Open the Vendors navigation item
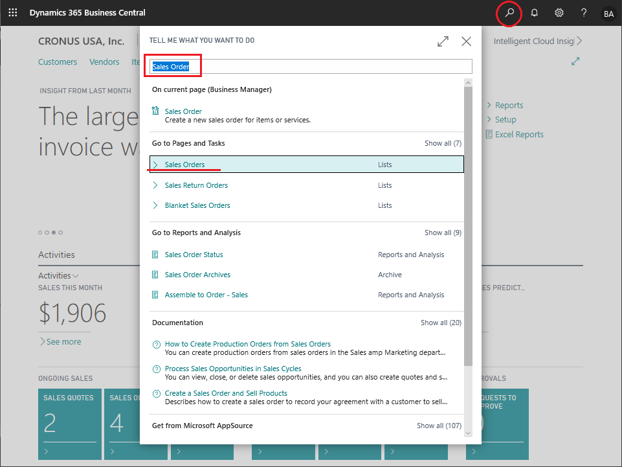622x467 pixels. (104, 62)
